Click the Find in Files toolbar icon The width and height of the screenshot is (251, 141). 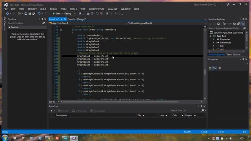80,14
